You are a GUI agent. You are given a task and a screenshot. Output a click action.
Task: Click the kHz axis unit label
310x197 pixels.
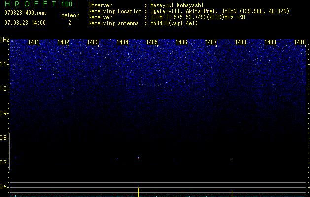(4, 40)
